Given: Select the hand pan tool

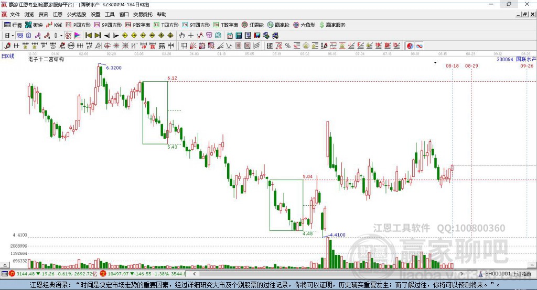Looking at the screenshot, I should click(x=182, y=36).
